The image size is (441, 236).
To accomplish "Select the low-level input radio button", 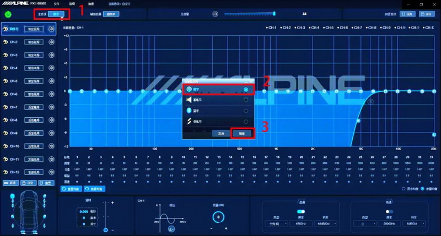I will (246, 122).
